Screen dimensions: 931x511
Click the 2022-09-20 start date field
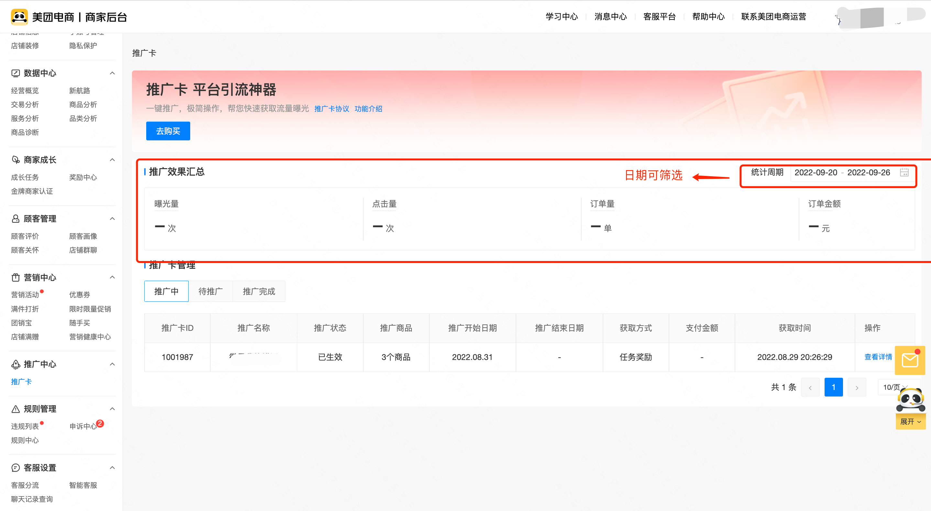815,172
